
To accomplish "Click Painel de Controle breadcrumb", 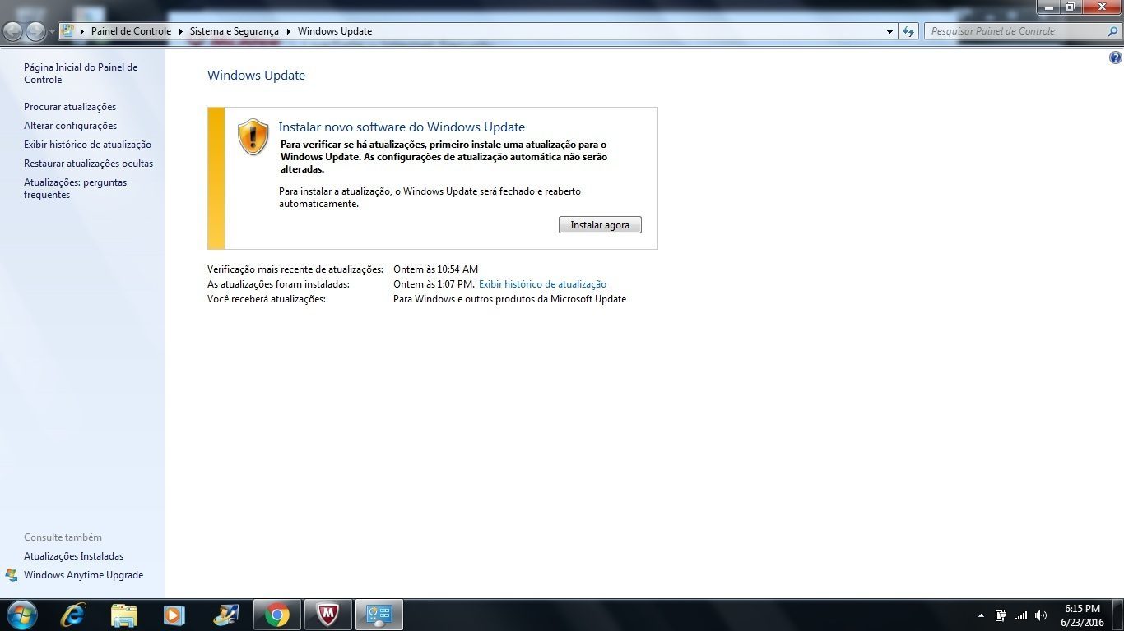I will click(131, 31).
